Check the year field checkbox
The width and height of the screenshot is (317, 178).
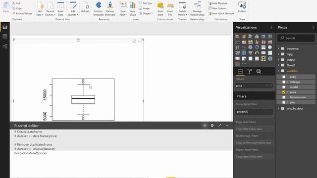pyautogui.click(x=284, y=102)
